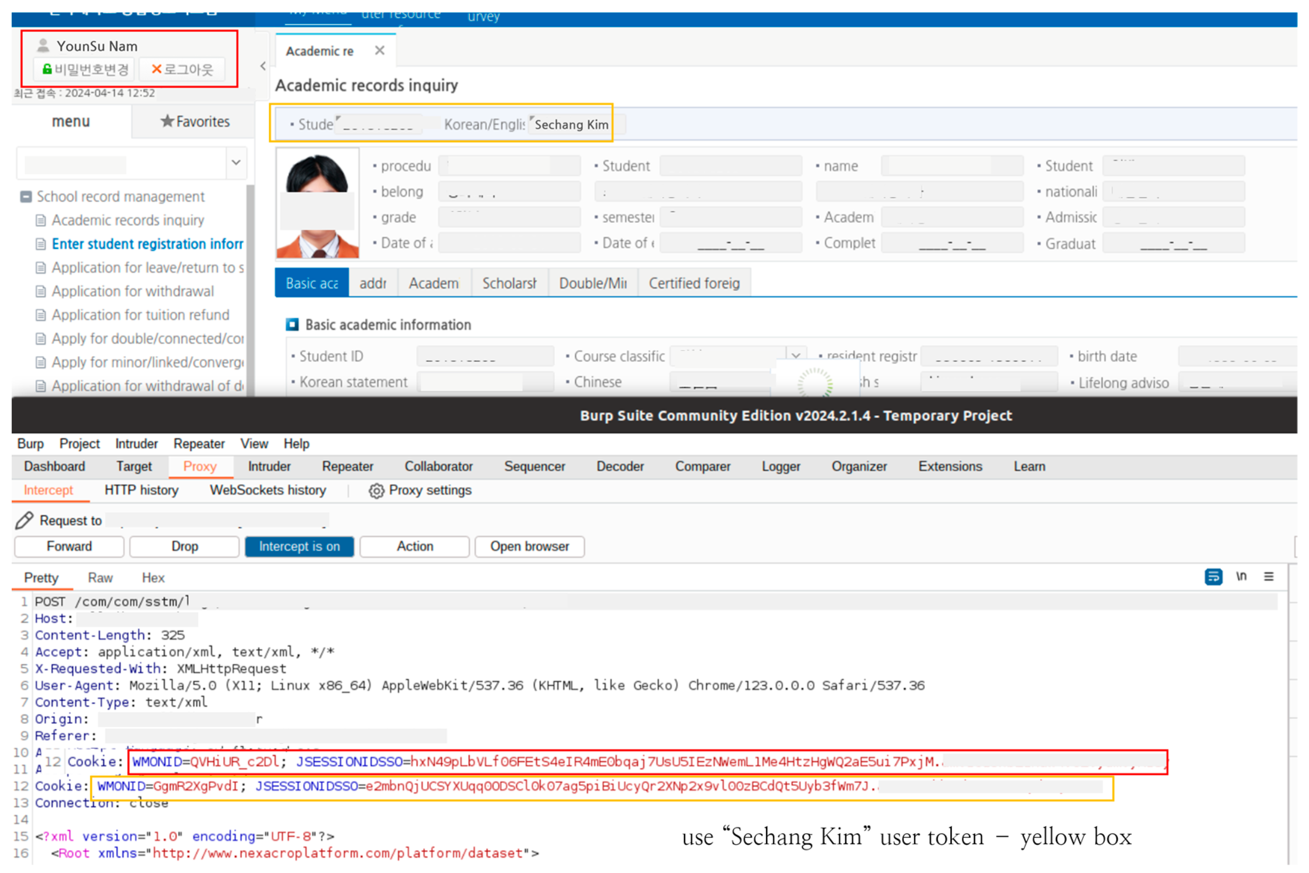Open the Repeater tab in Burp
The image size is (1309, 873).
(348, 467)
